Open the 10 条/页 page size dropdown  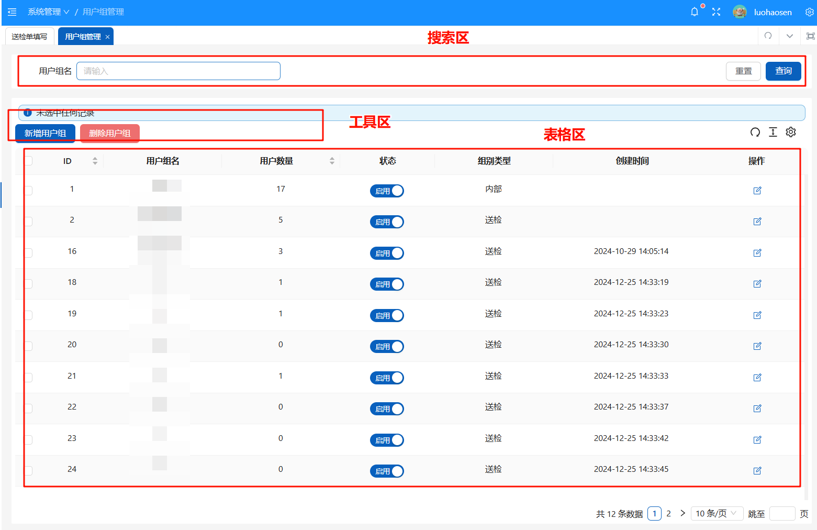tap(716, 513)
